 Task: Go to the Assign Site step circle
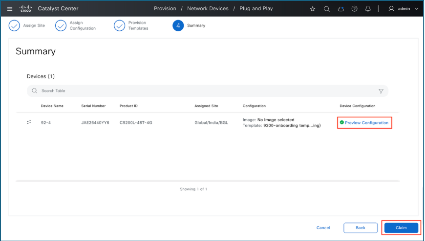14,25
